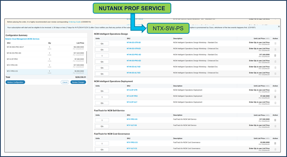Delete the NT-W-OD-STR-SD row via trash icon

[275, 44]
